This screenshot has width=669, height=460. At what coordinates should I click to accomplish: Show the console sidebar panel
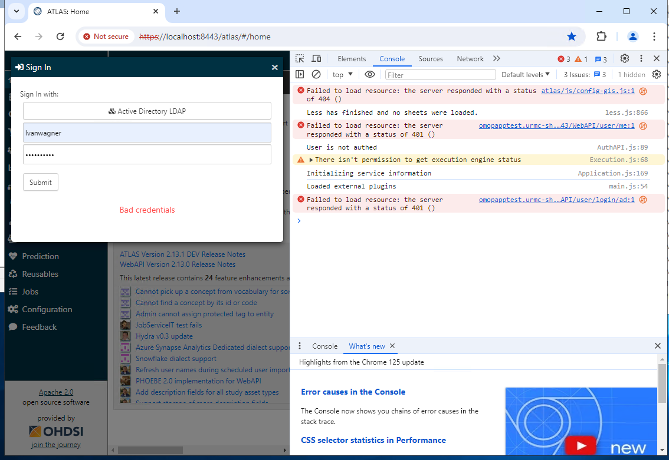coord(300,75)
